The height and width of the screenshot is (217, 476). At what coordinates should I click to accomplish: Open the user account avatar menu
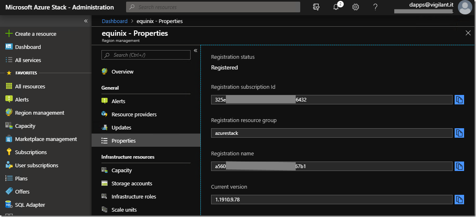point(465,7)
